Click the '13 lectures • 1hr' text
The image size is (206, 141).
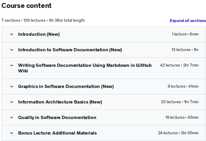[185, 50]
